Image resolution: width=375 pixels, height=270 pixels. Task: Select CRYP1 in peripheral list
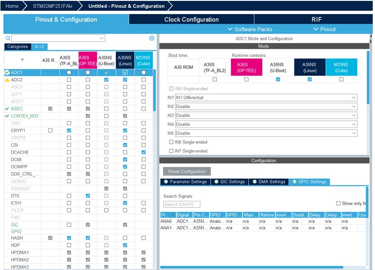[18, 131]
